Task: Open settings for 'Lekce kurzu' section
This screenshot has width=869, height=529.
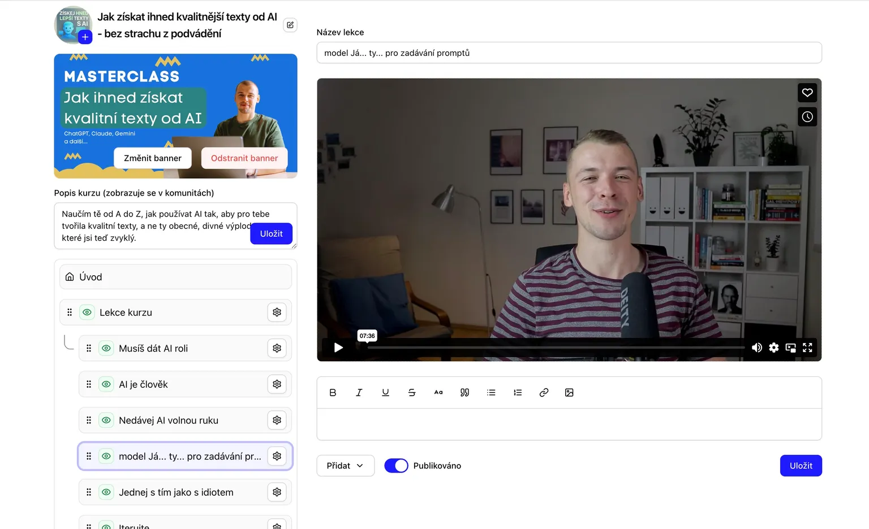Action: pyautogui.click(x=277, y=313)
